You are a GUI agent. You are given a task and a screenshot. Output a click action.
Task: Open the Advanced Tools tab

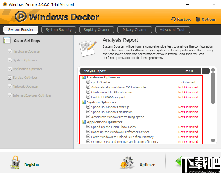(x=173, y=29)
